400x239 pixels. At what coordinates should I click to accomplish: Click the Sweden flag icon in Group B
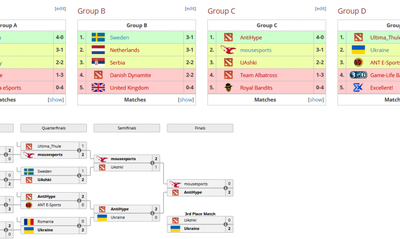[x=98, y=37]
